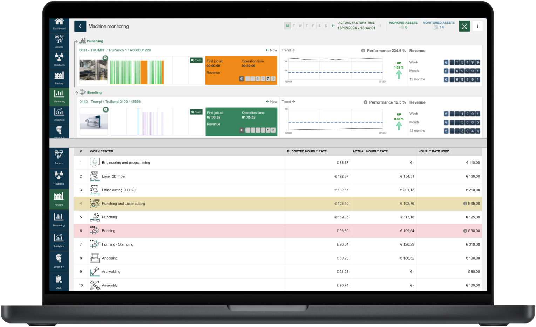Click the back arrow beside Machine monitoring

(x=80, y=26)
